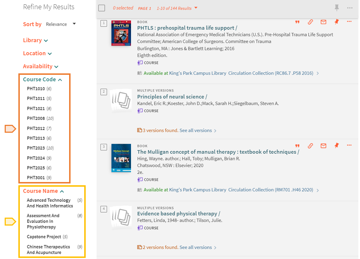Click the Mulligan Concept book cover thumbnail

tap(121, 158)
